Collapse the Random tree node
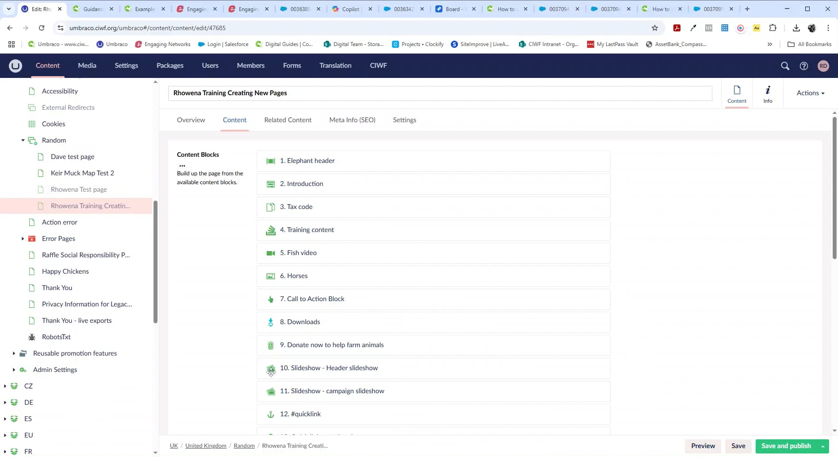The height and width of the screenshot is (457, 838). pos(23,140)
